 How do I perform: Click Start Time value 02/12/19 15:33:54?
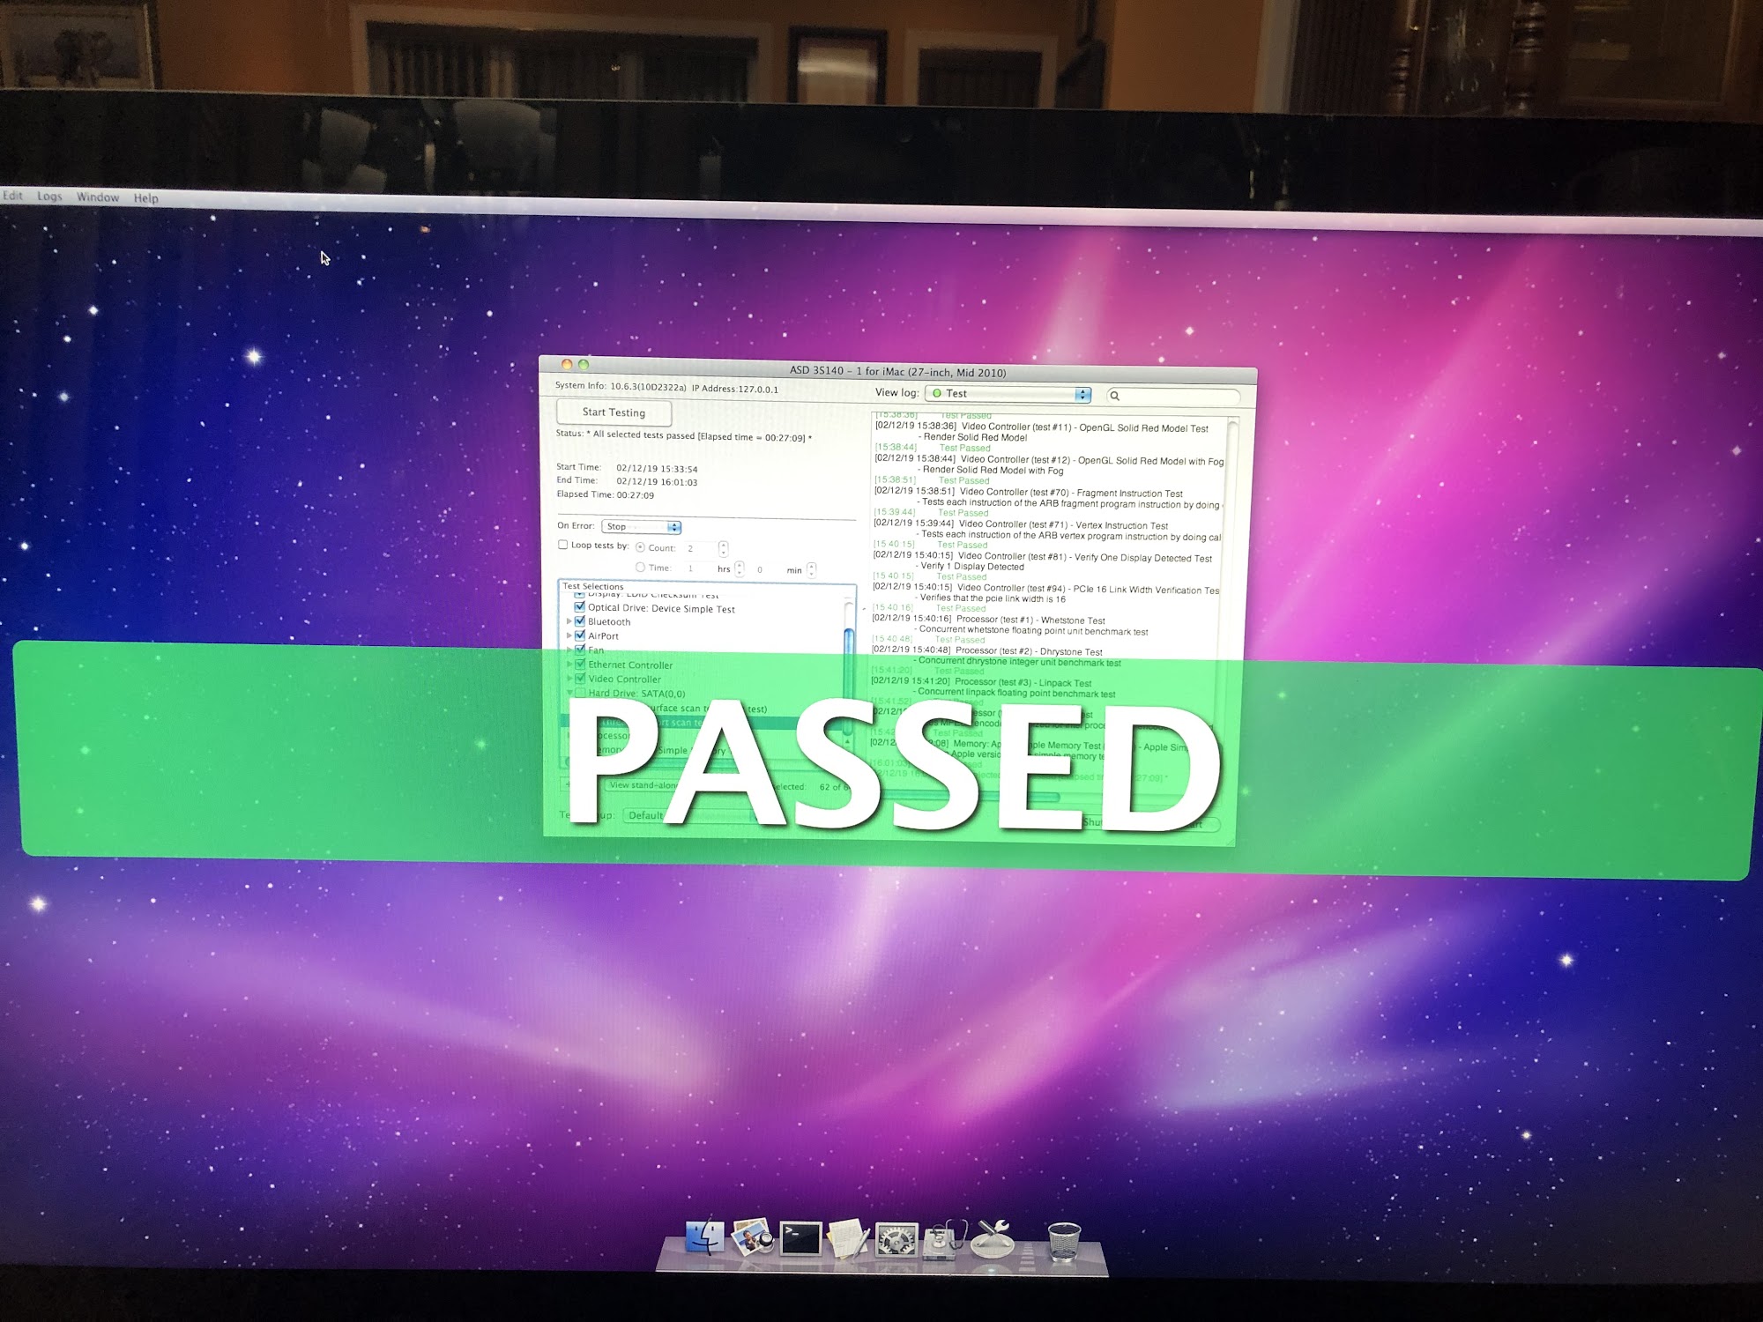coord(657,469)
